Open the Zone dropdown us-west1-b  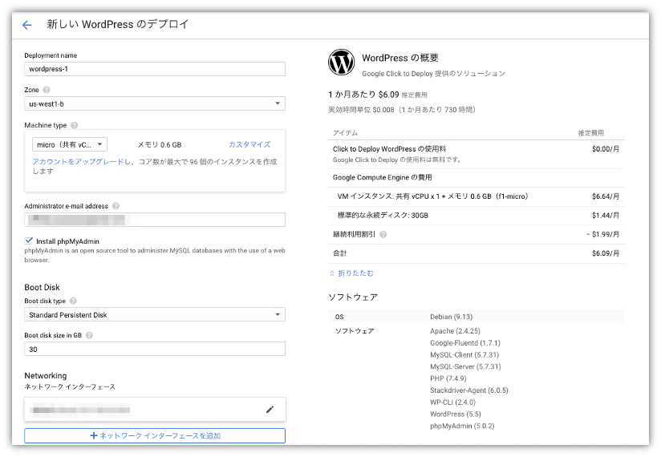pos(155,103)
